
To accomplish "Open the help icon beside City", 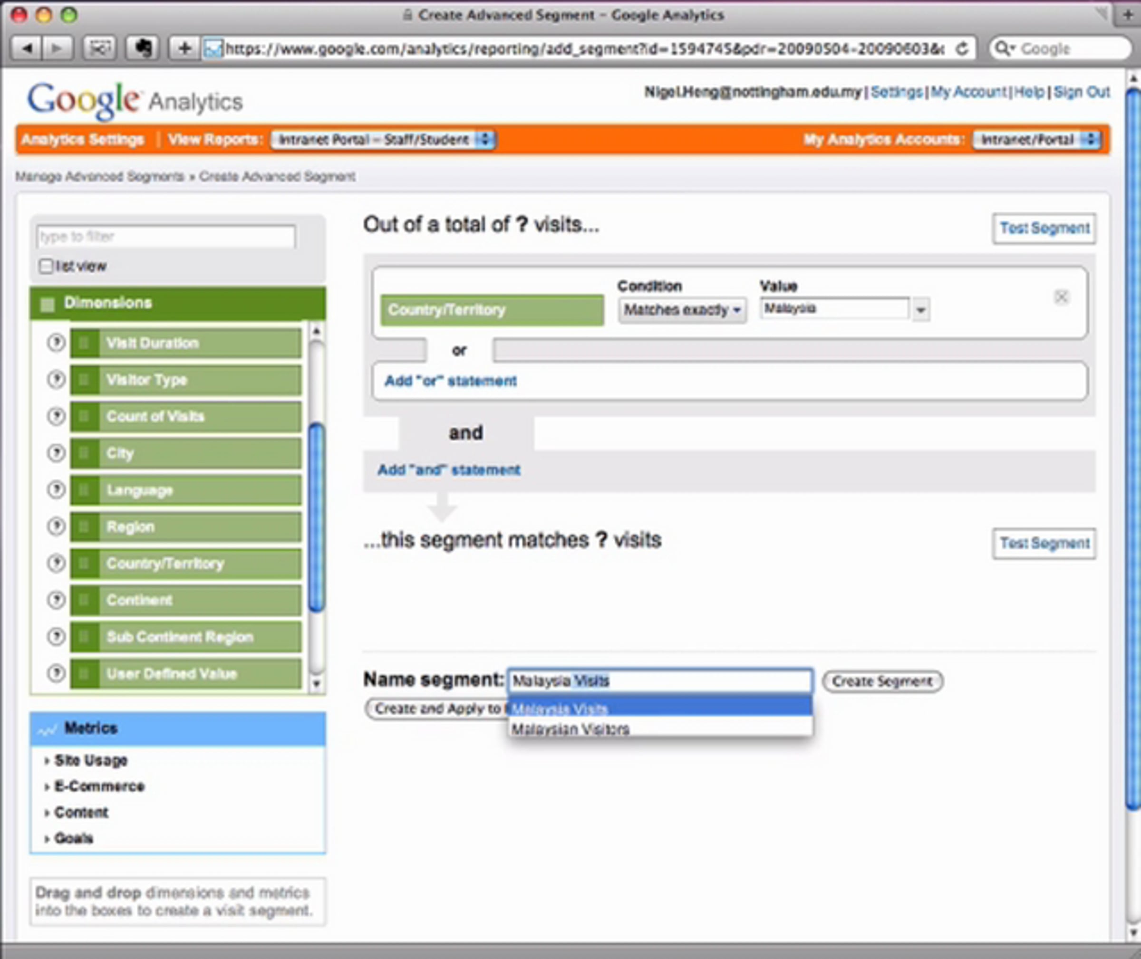I will pyautogui.click(x=56, y=452).
